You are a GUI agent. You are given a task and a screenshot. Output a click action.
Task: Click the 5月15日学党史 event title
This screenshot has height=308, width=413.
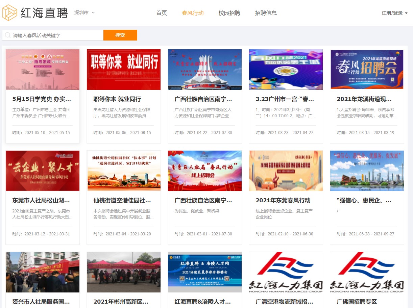[x=42, y=99]
